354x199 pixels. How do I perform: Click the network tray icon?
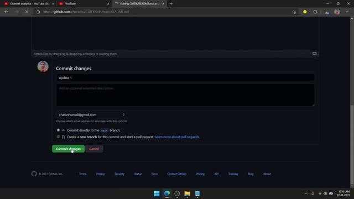(320, 193)
